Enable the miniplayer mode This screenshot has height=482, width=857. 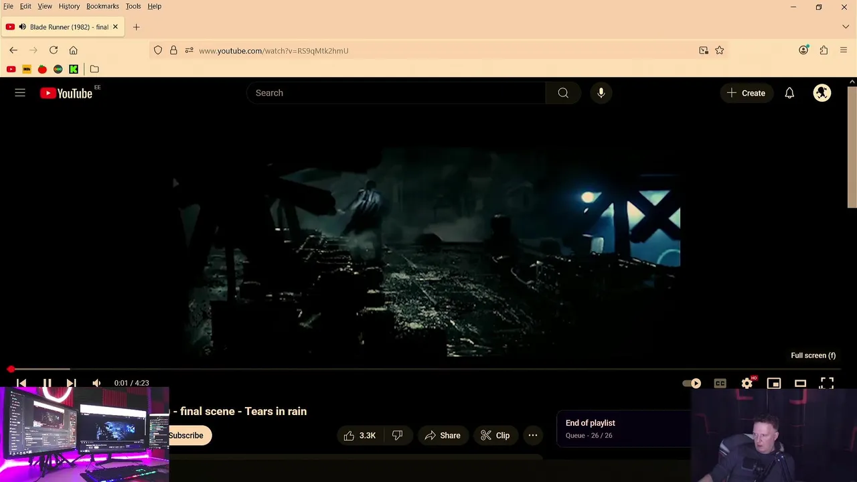[x=774, y=383]
